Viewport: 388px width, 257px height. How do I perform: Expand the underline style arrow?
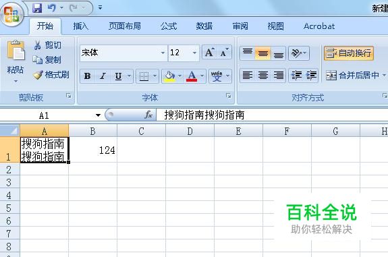pyautogui.click(x=129, y=76)
